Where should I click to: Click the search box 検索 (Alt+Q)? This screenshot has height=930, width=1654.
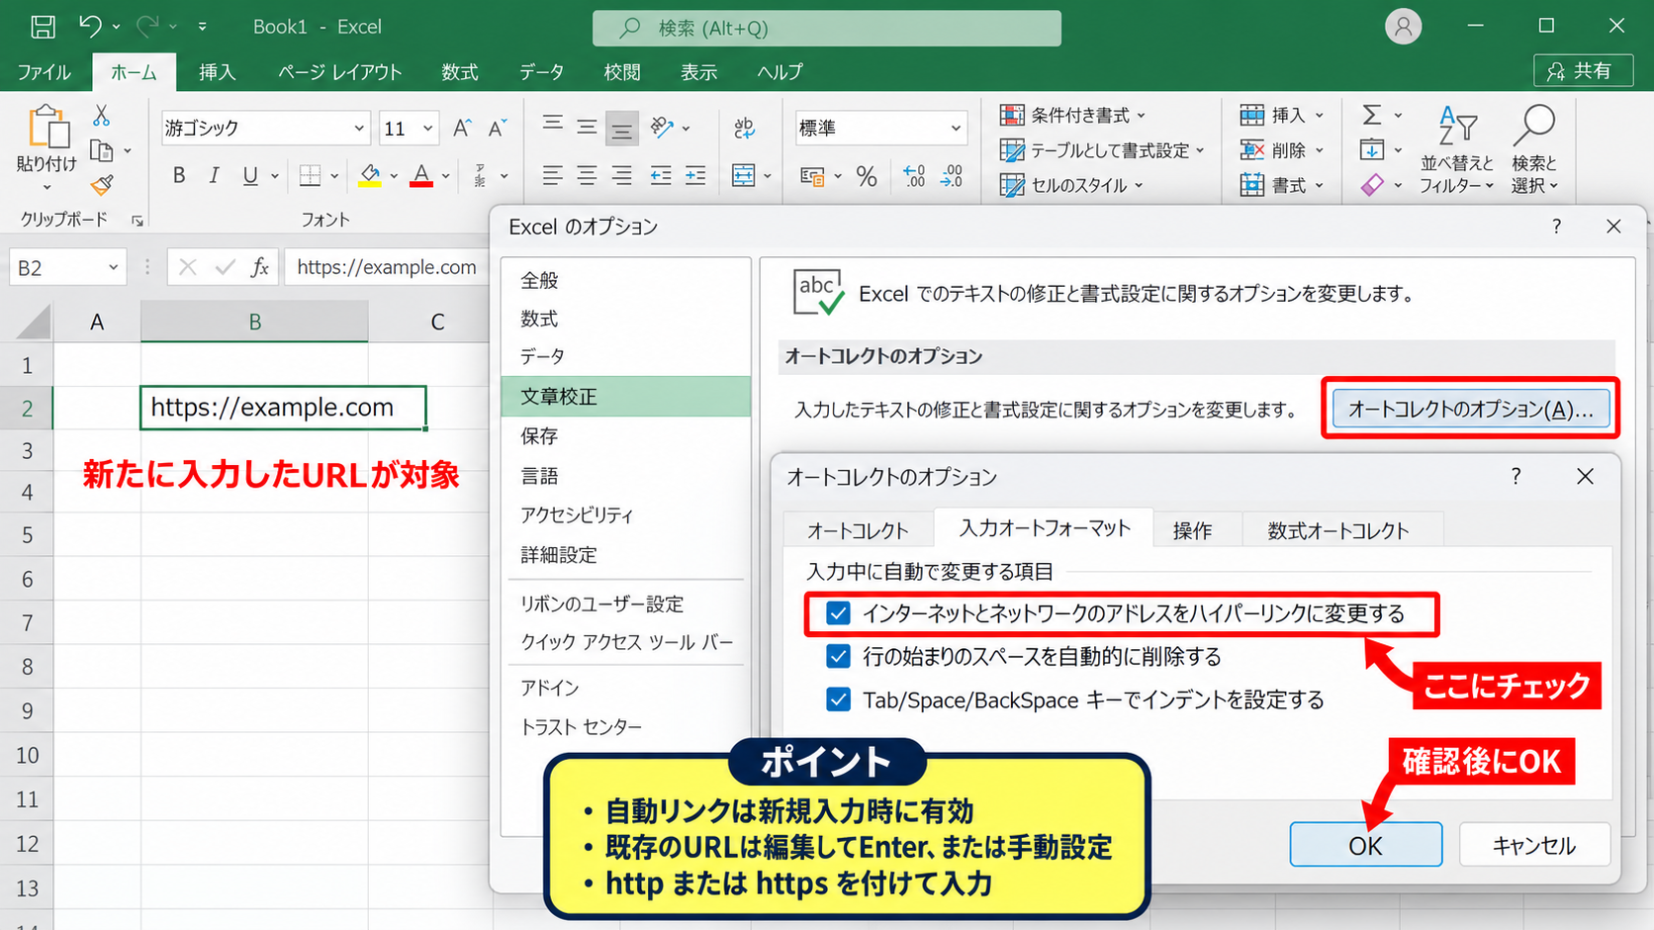[827, 28]
